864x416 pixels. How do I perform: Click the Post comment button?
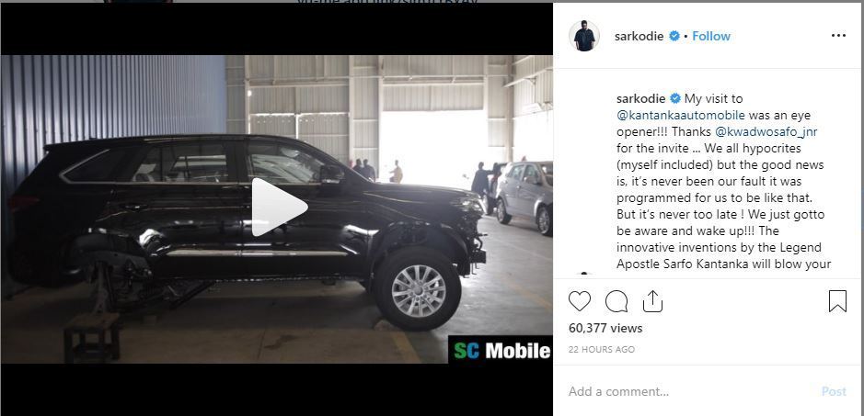(x=834, y=391)
